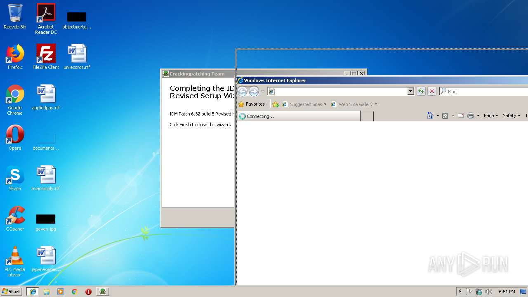Open the japanese... rtf document on desktop

tap(46, 259)
